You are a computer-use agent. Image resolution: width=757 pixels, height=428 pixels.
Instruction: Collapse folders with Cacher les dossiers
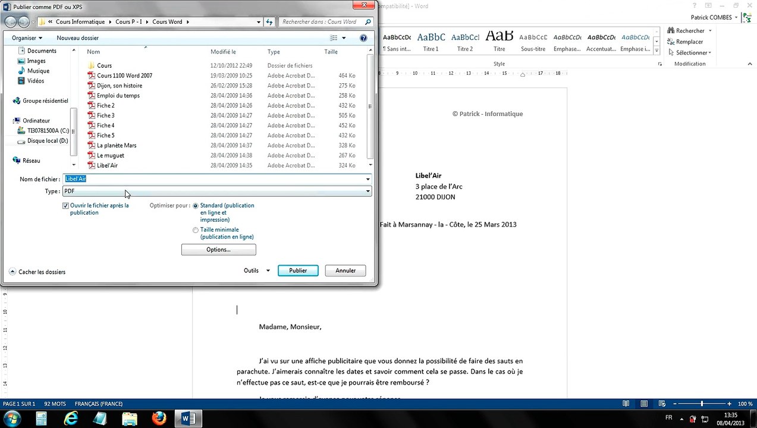[x=37, y=272]
